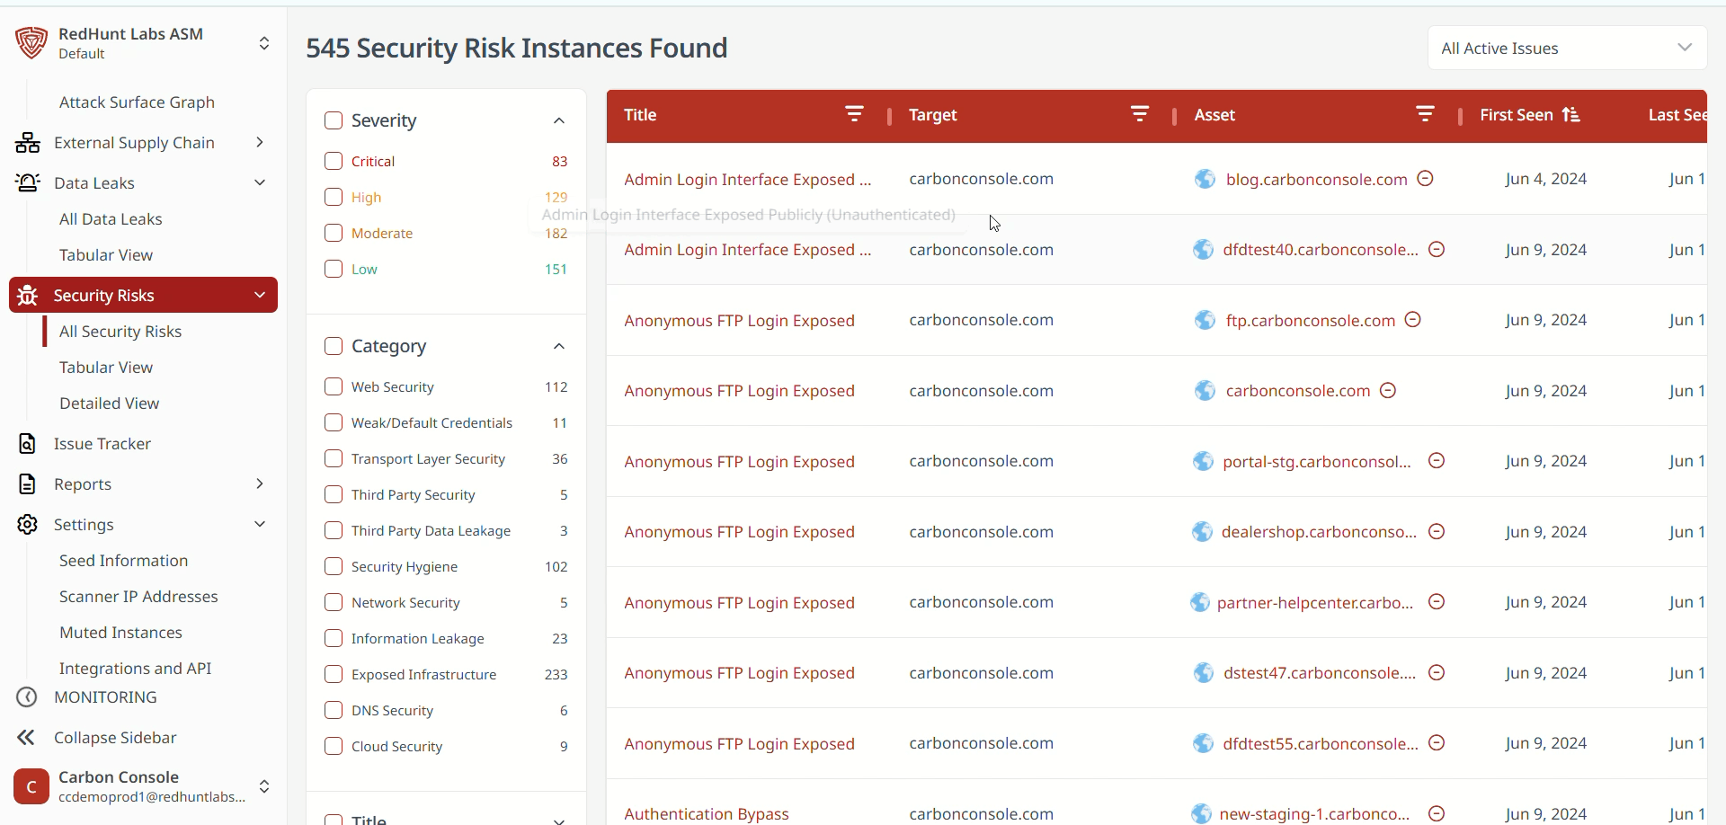Click globe icon beside ftp.carbonconsole.com
The width and height of the screenshot is (1726, 825).
coord(1205,320)
